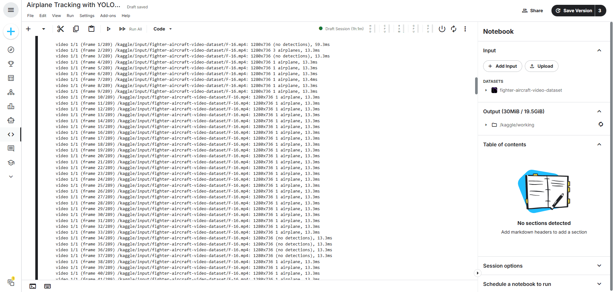
Task: Expand the fighter-aircraft-video-dataset tree item
Action: (486, 90)
